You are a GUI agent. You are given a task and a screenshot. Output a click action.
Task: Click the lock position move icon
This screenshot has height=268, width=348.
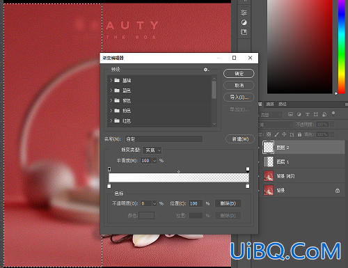pyautogui.click(x=284, y=134)
